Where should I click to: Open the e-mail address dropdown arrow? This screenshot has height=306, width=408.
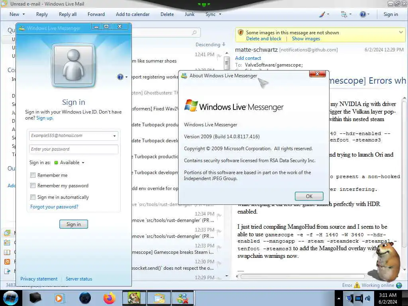pyautogui.click(x=114, y=136)
